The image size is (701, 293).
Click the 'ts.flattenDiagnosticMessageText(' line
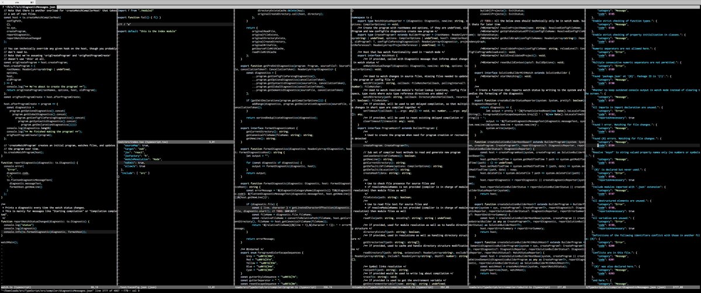(30, 180)
